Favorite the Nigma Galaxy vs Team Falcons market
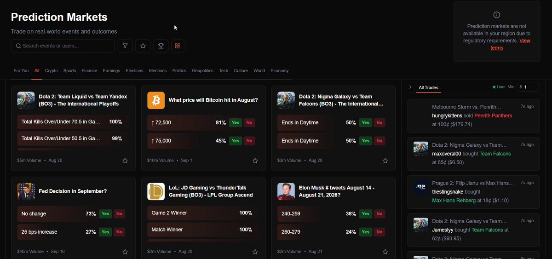The height and width of the screenshot is (259, 552). tap(385, 161)
